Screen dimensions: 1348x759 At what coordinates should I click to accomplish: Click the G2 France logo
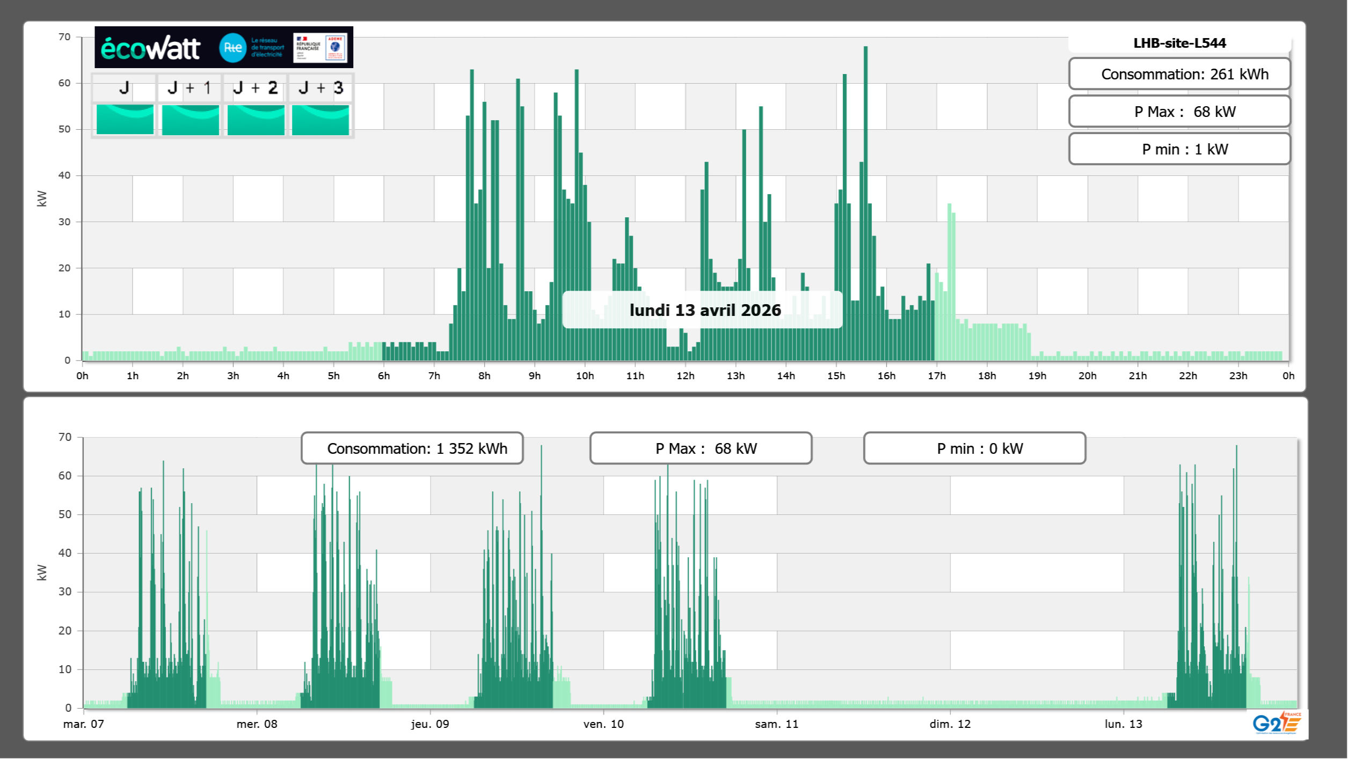1276,723
